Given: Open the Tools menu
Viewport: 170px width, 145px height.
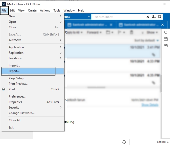Looking at the screenshot, I should point(57,10).
